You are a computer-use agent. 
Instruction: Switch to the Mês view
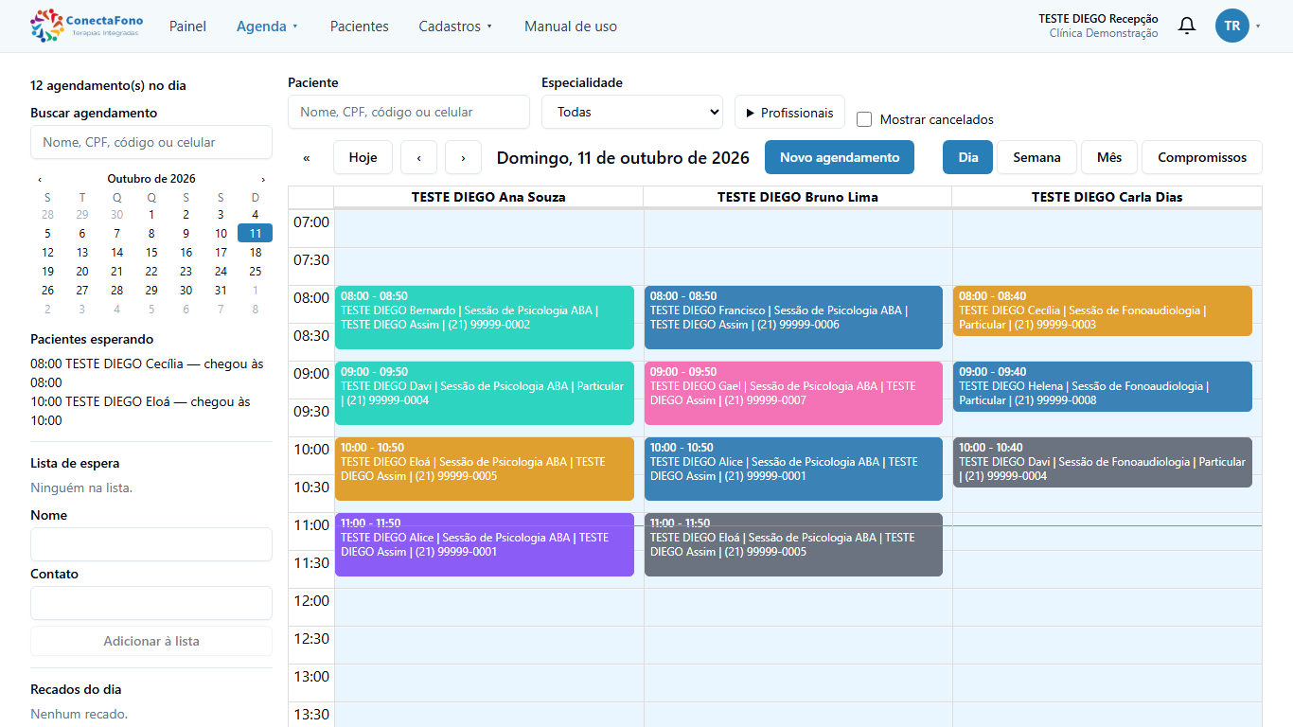(1109, 157)
